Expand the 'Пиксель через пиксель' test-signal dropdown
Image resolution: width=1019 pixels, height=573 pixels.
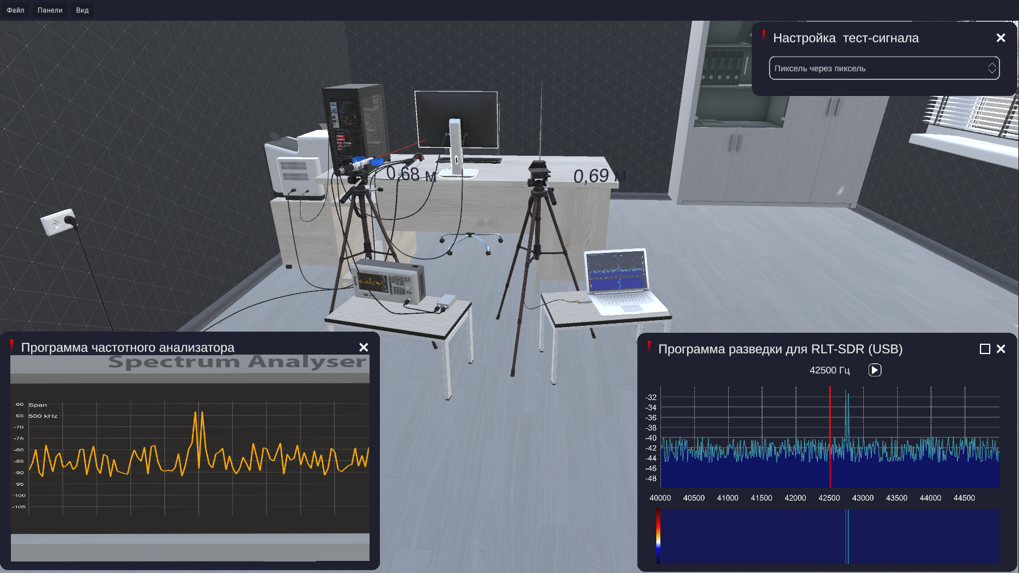tap(884, 68)
